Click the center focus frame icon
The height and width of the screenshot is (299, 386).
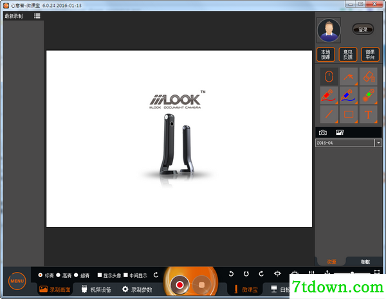tap(277, 274)
